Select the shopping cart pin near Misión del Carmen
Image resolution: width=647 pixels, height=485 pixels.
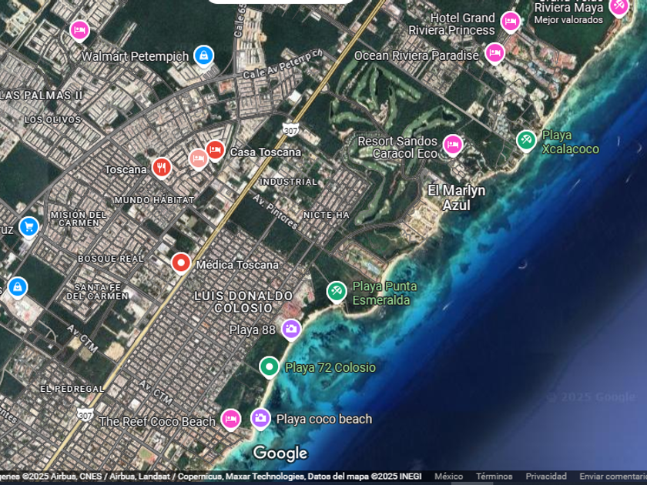tap(28, 227)
